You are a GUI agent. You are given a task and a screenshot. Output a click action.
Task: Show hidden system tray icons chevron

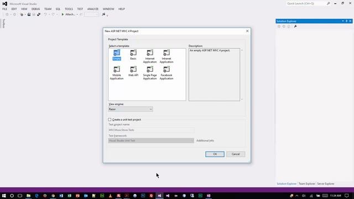click(297, 196)
